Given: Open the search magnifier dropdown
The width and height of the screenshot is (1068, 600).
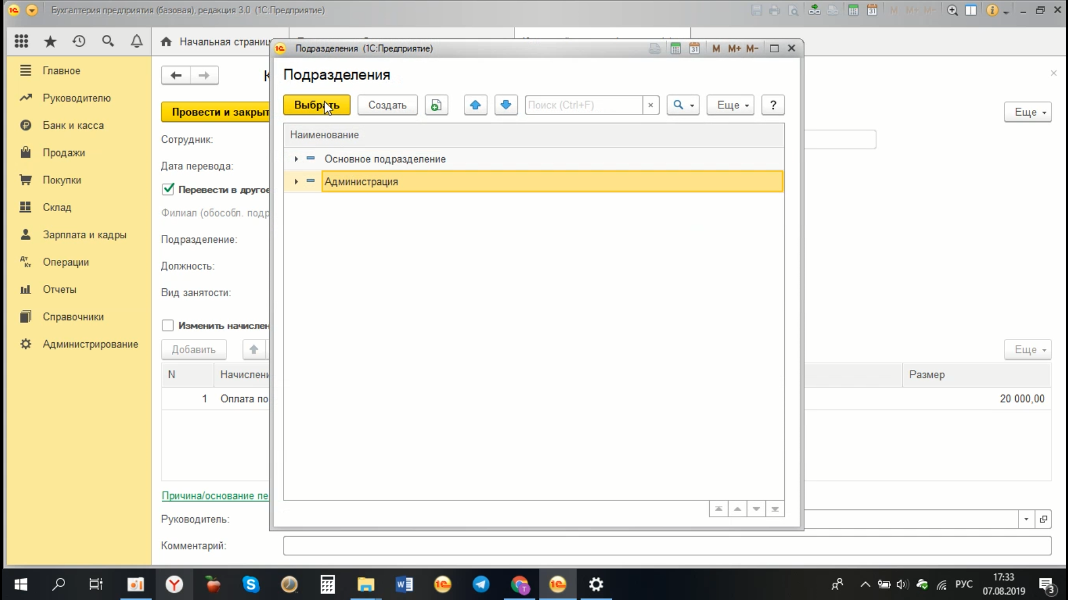Looking at the screenshot, I should [x=683, y=105].
